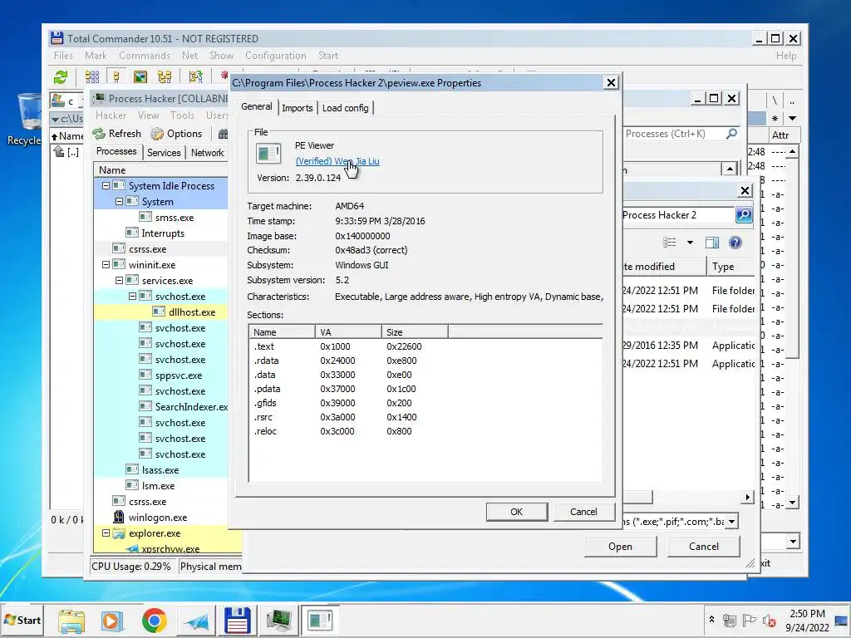Open Process Hacker's Services tab
Viewport: 851px width, 638px height.
(x=164, y=153)
